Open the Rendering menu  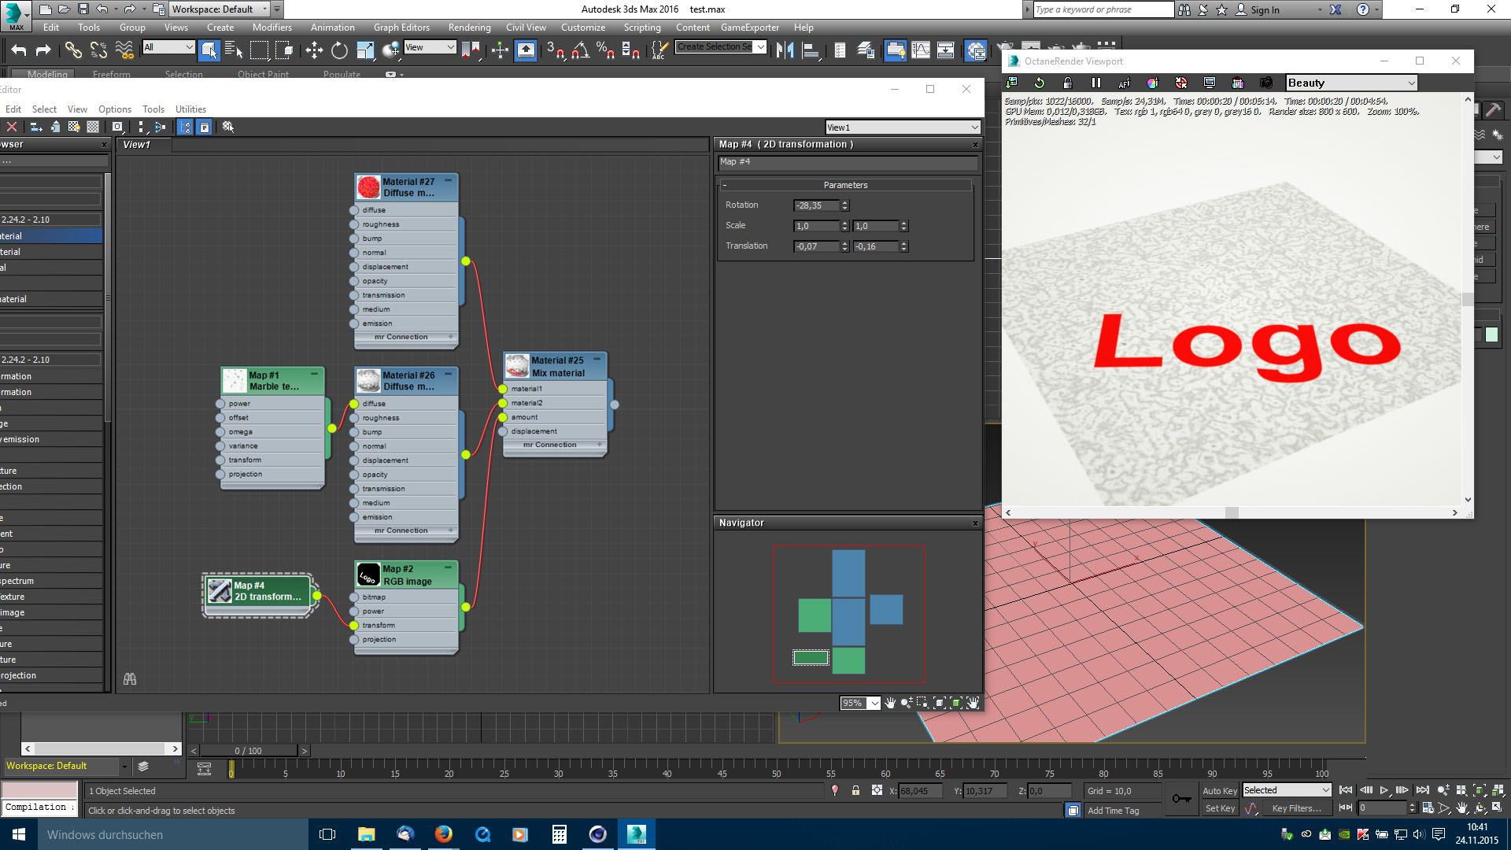pyautogui.click(x=469, y=27)
